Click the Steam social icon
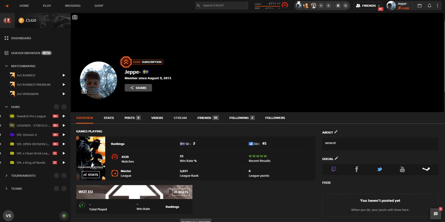 (426, 169)
